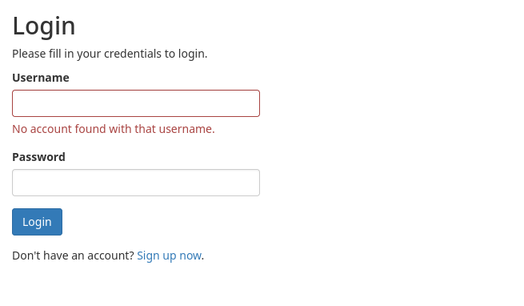Viewport: 524px width, 306px height.
Task: Click the 'Please fill in your credentials' text
Action: point(110,54)
